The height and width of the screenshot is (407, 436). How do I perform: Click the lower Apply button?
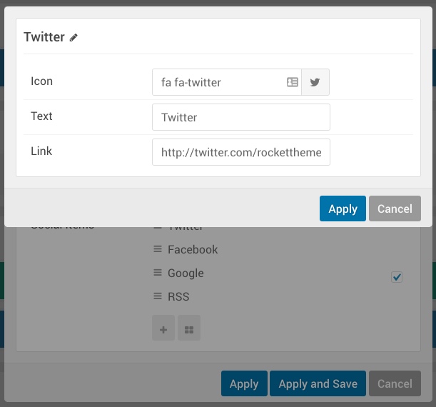(x=244, y=383)
